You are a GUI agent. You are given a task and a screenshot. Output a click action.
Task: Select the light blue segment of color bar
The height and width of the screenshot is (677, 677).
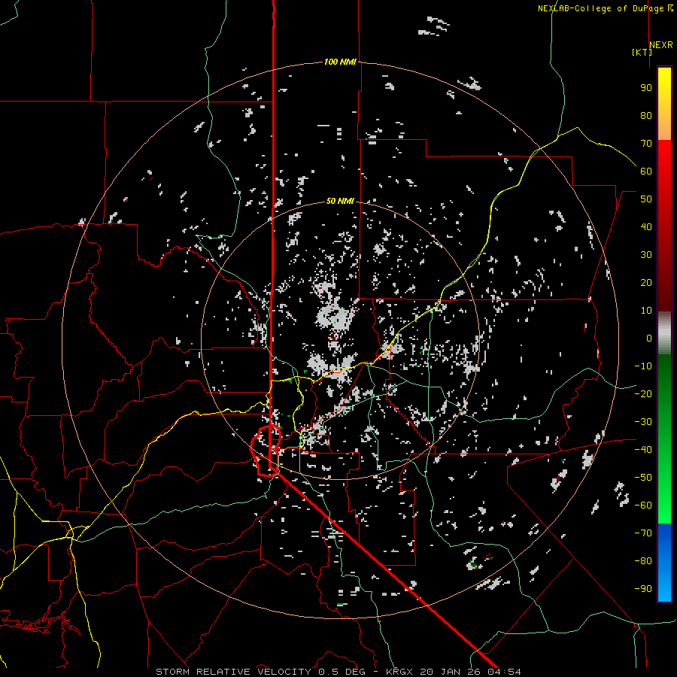pyautogui.click(x=664, y=584)
